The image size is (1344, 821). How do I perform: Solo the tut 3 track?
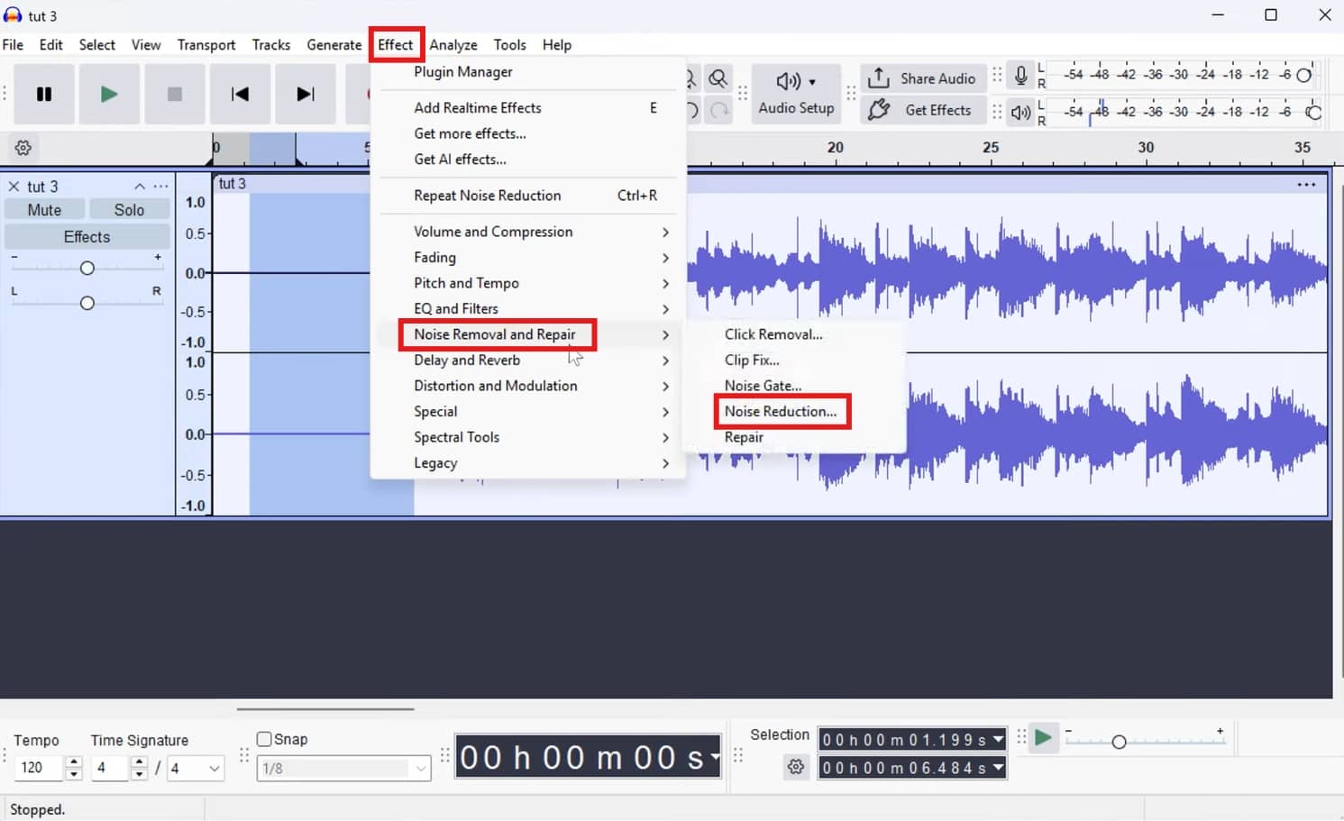[x=129, y=210]
